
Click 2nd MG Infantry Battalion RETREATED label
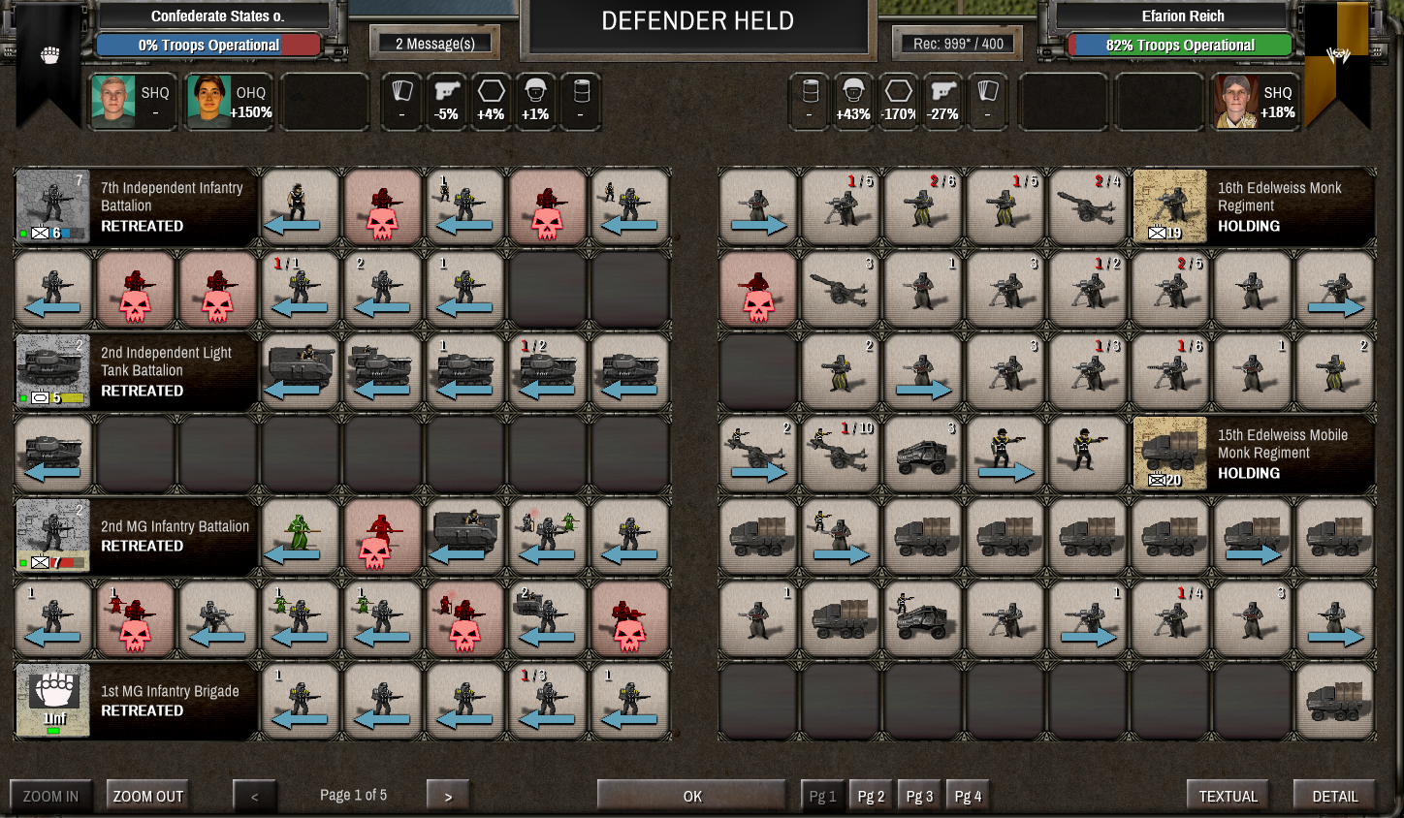(x=142, y=546)
